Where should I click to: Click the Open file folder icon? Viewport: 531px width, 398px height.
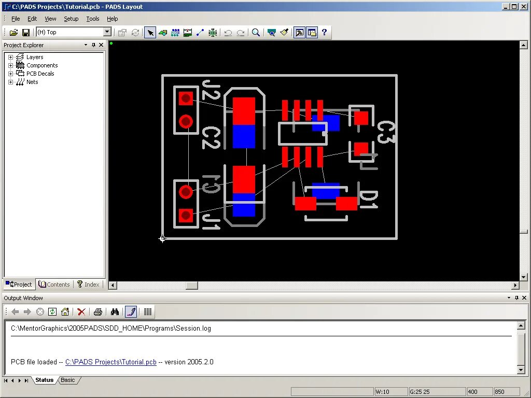click(13, 33)
